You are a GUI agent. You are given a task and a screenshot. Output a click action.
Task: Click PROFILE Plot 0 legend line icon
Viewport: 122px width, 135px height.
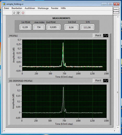tap(106, 35)
